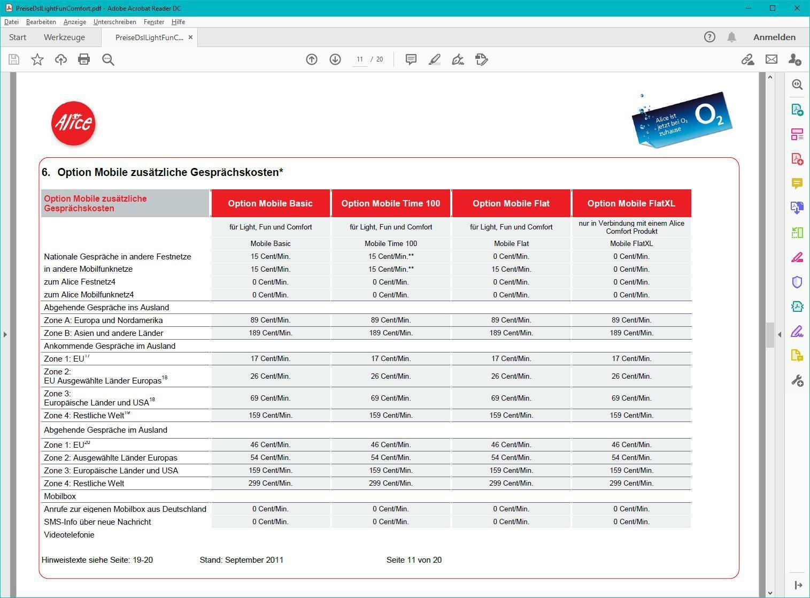Screen dimensions: 810x598
Task: Click the Save file icon
Action: [x=14, y=59]
